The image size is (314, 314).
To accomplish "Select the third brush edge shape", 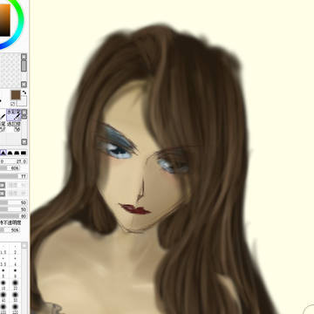I will click(x=17, y=153).
